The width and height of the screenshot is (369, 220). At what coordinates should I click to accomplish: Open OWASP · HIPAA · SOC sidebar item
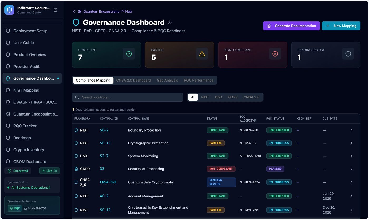(32, 102)
